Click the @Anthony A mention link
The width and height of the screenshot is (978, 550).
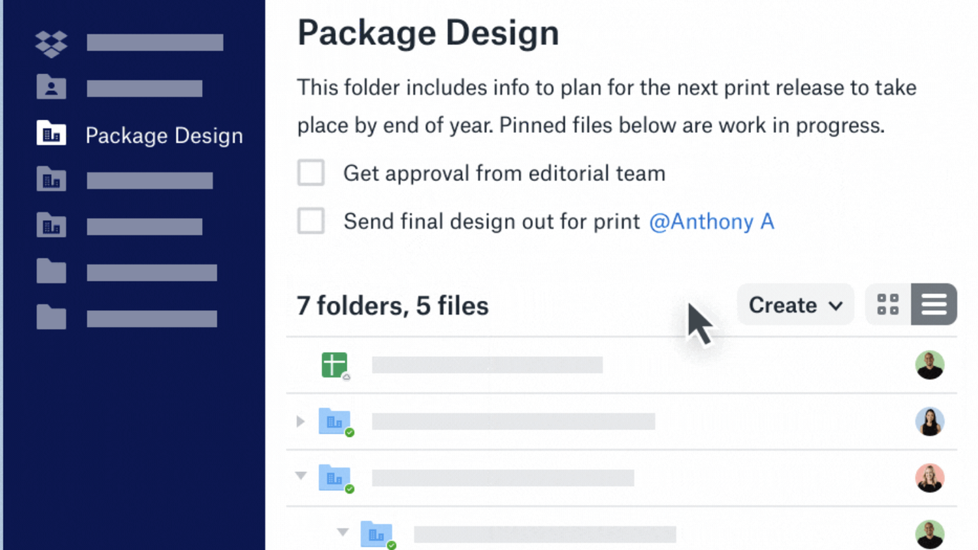[711, 222]
